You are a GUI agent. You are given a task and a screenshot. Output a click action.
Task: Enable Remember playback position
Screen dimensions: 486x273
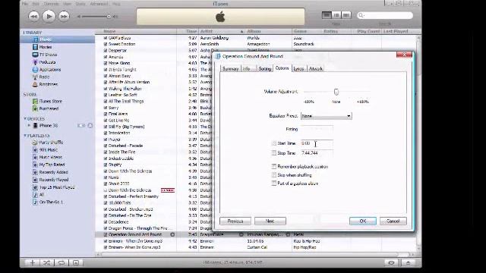(x=273, y=167)
